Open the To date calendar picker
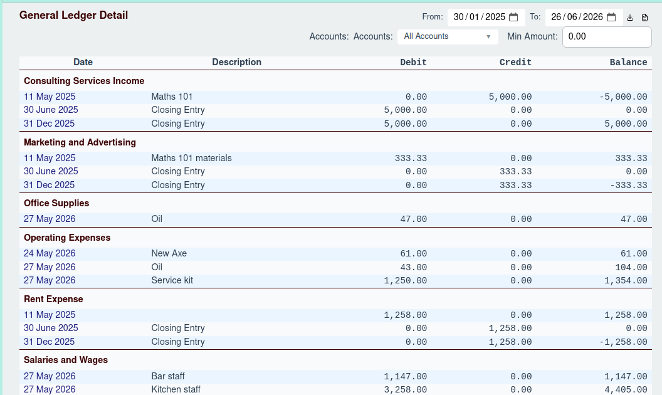Image resolution: width=662 pixels, height=395 pixels. (x=611, y=17)
